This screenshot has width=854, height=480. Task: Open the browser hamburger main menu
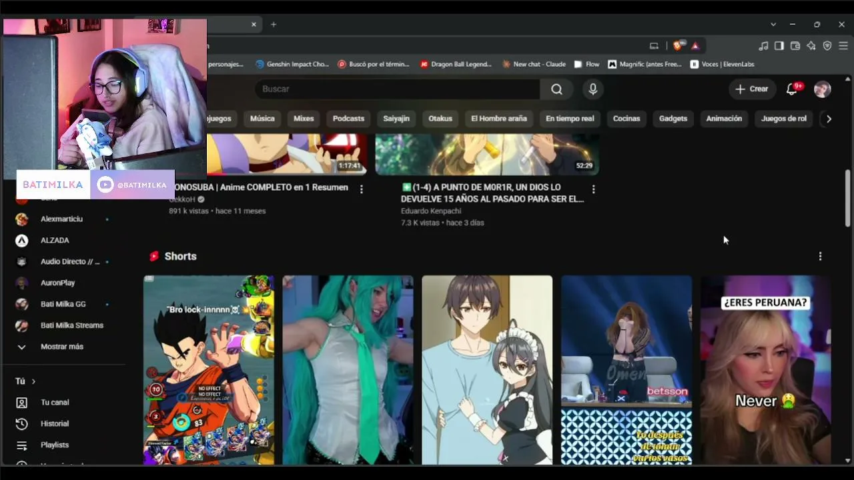point(843,45)
